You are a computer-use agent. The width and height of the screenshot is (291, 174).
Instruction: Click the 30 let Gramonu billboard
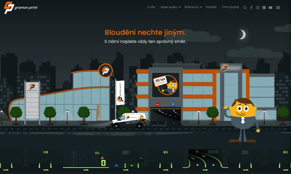click(166, 85)
